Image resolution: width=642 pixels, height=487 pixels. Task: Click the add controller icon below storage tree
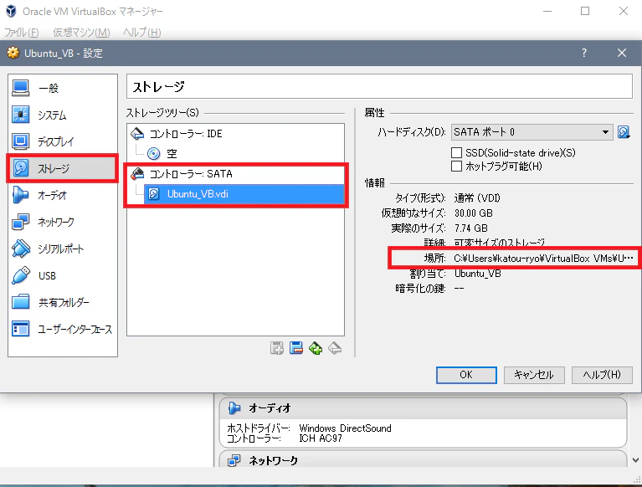click(x=277, y=348)
